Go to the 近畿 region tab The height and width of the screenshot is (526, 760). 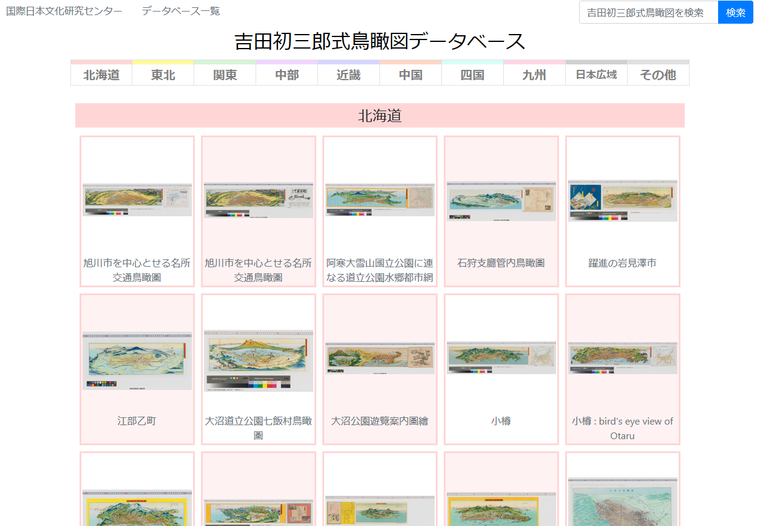349,75
